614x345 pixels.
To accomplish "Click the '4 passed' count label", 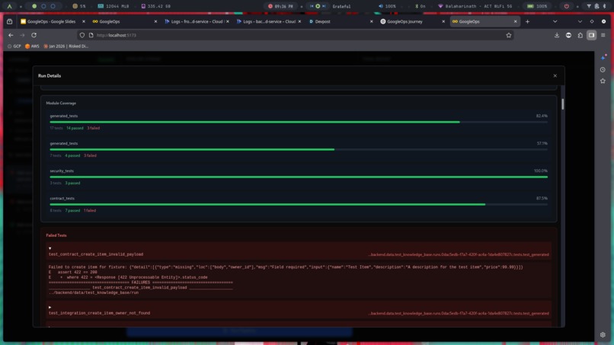I will tap(72, 155).
